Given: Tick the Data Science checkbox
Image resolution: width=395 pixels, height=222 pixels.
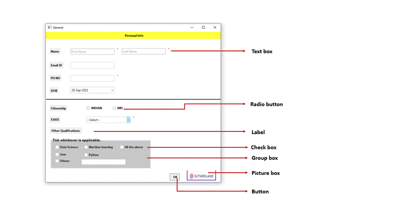Looking at the screenshot, I should pos(57,147).
